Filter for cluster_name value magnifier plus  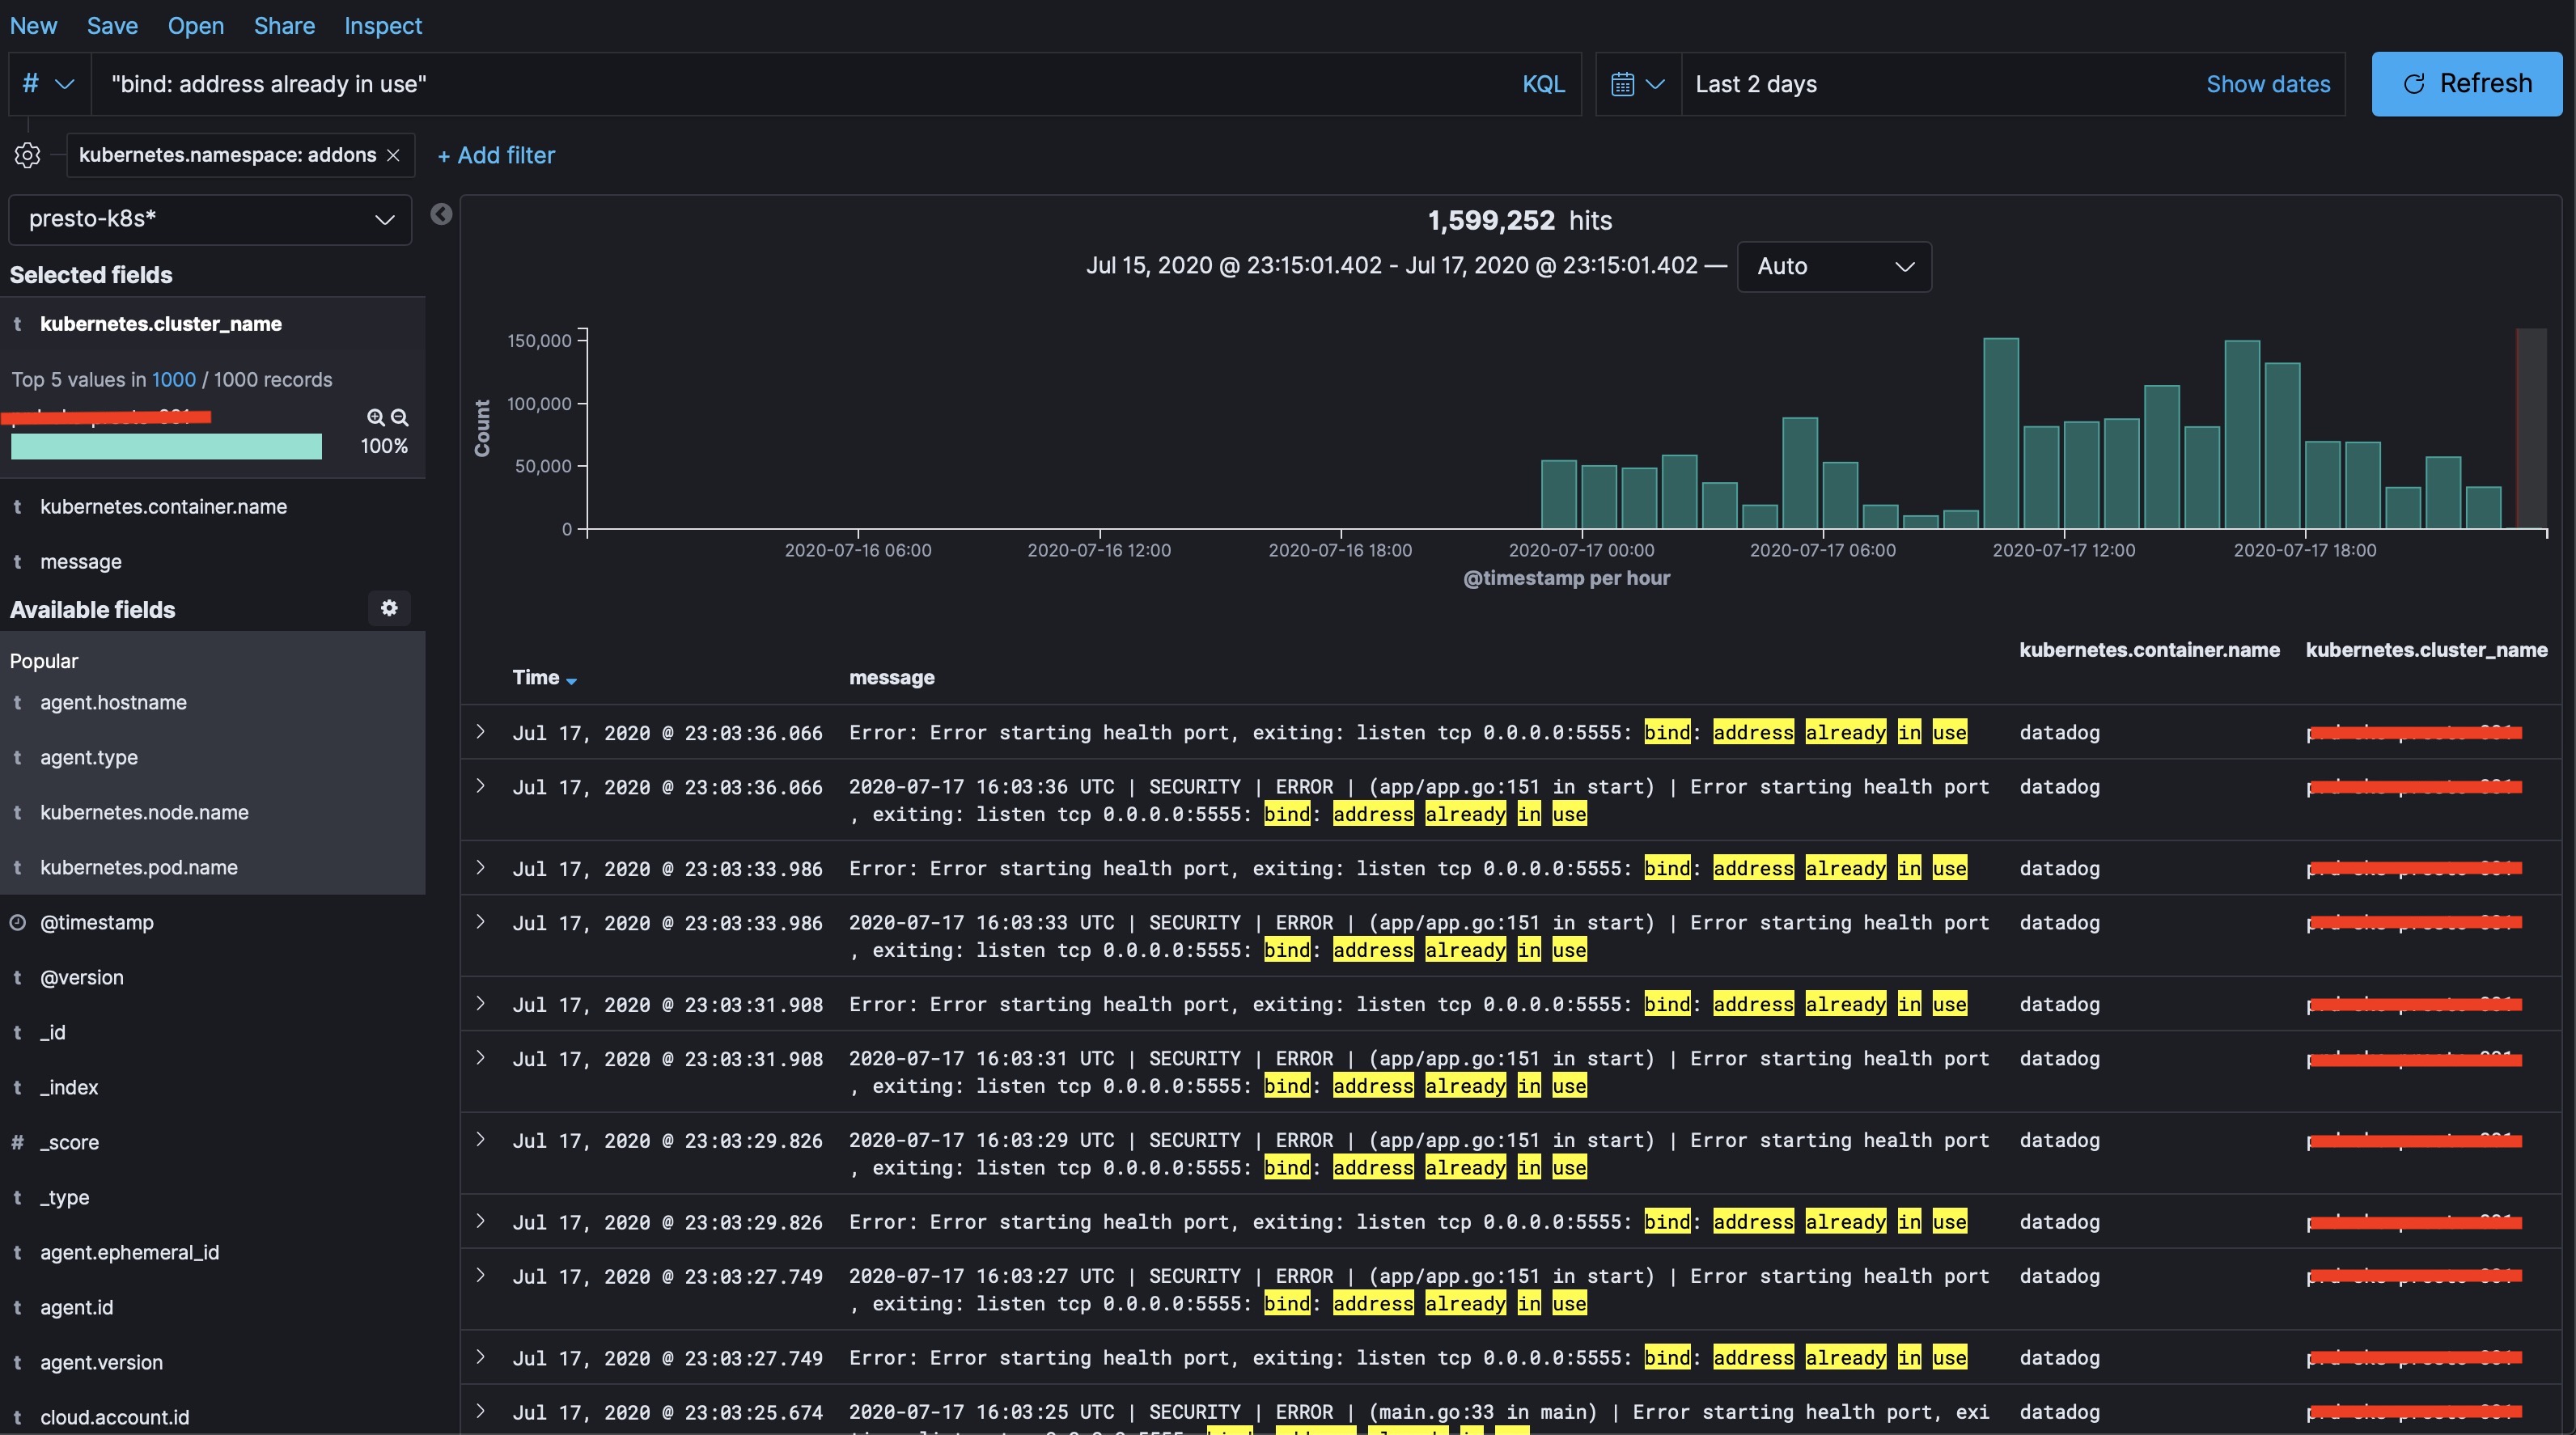(x=376, y=417)
